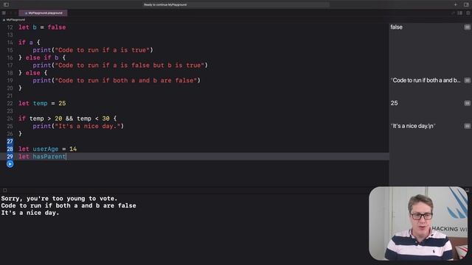
Task: Toggle the debug area icon above the console
Action: pos(5,190)
